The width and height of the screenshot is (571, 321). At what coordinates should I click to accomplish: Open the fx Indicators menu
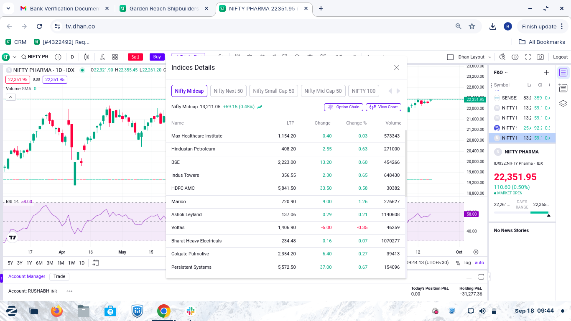(x=102, y=57)
